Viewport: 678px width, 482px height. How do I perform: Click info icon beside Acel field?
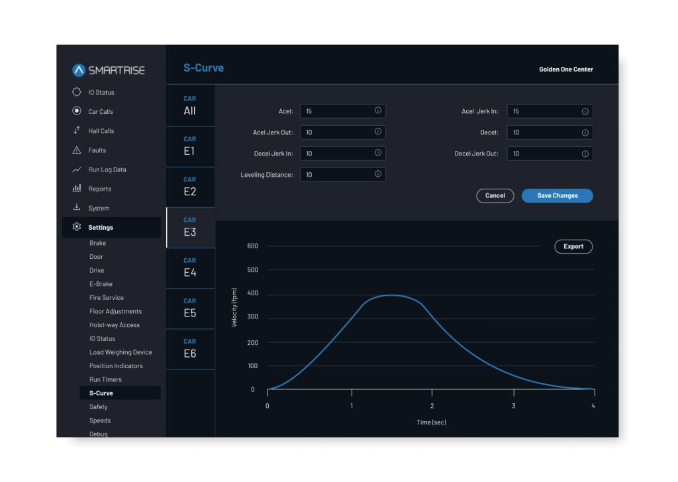(x=377, y=111)
